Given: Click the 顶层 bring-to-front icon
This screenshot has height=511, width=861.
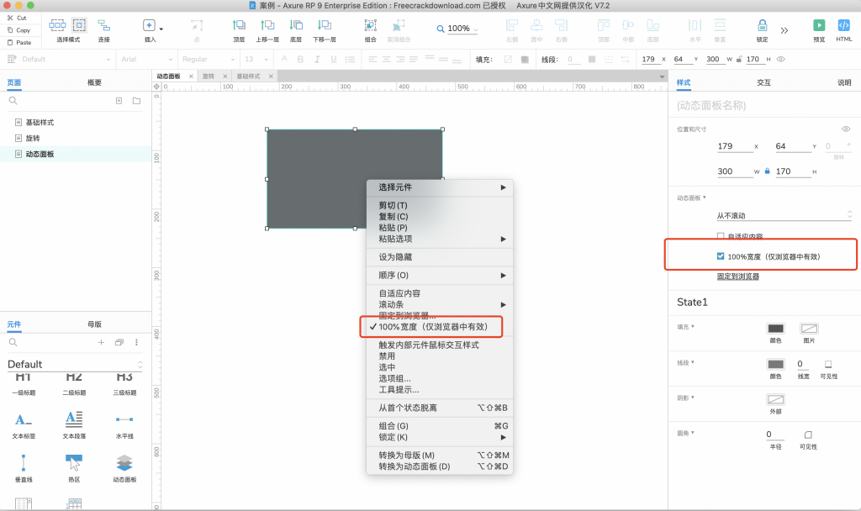Looking at the screenshot, I should (239, 26).
